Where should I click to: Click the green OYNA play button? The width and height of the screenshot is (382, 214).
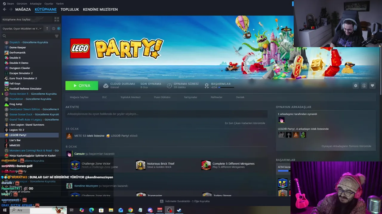click(x=82, y=86)
